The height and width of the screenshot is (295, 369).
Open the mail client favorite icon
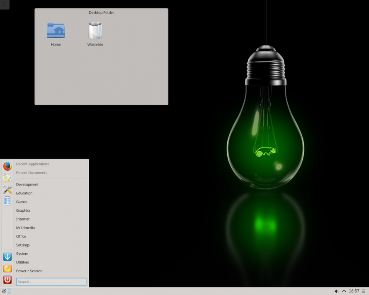click(7, 178)
